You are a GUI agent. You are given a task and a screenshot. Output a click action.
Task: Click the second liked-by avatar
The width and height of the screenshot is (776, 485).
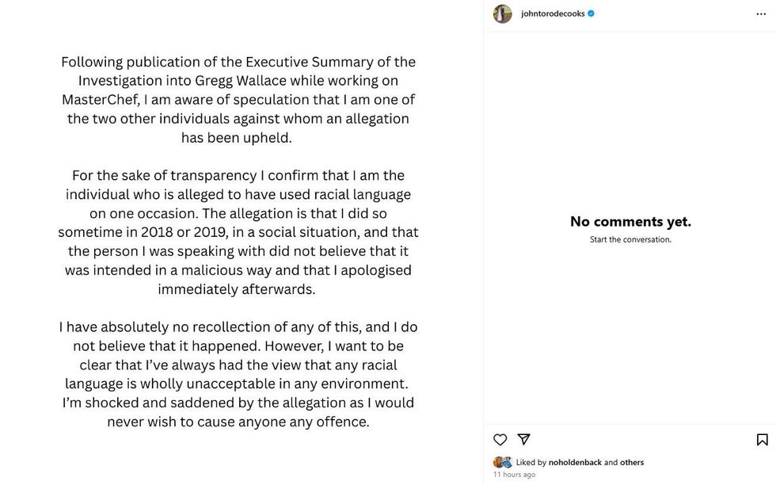point(508,462)
